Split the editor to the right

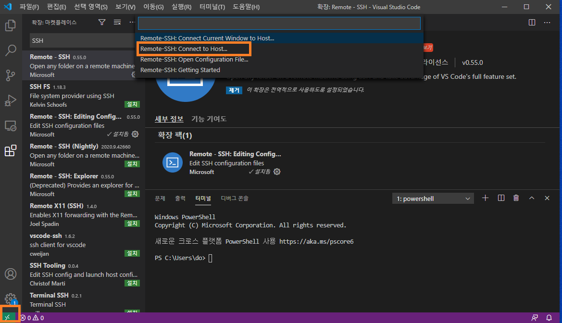point(532,22)
